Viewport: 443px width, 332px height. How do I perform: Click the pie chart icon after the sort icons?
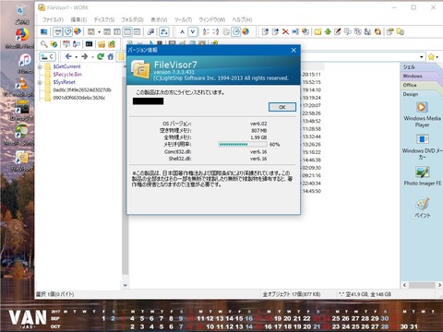click(x=245, y=31)
